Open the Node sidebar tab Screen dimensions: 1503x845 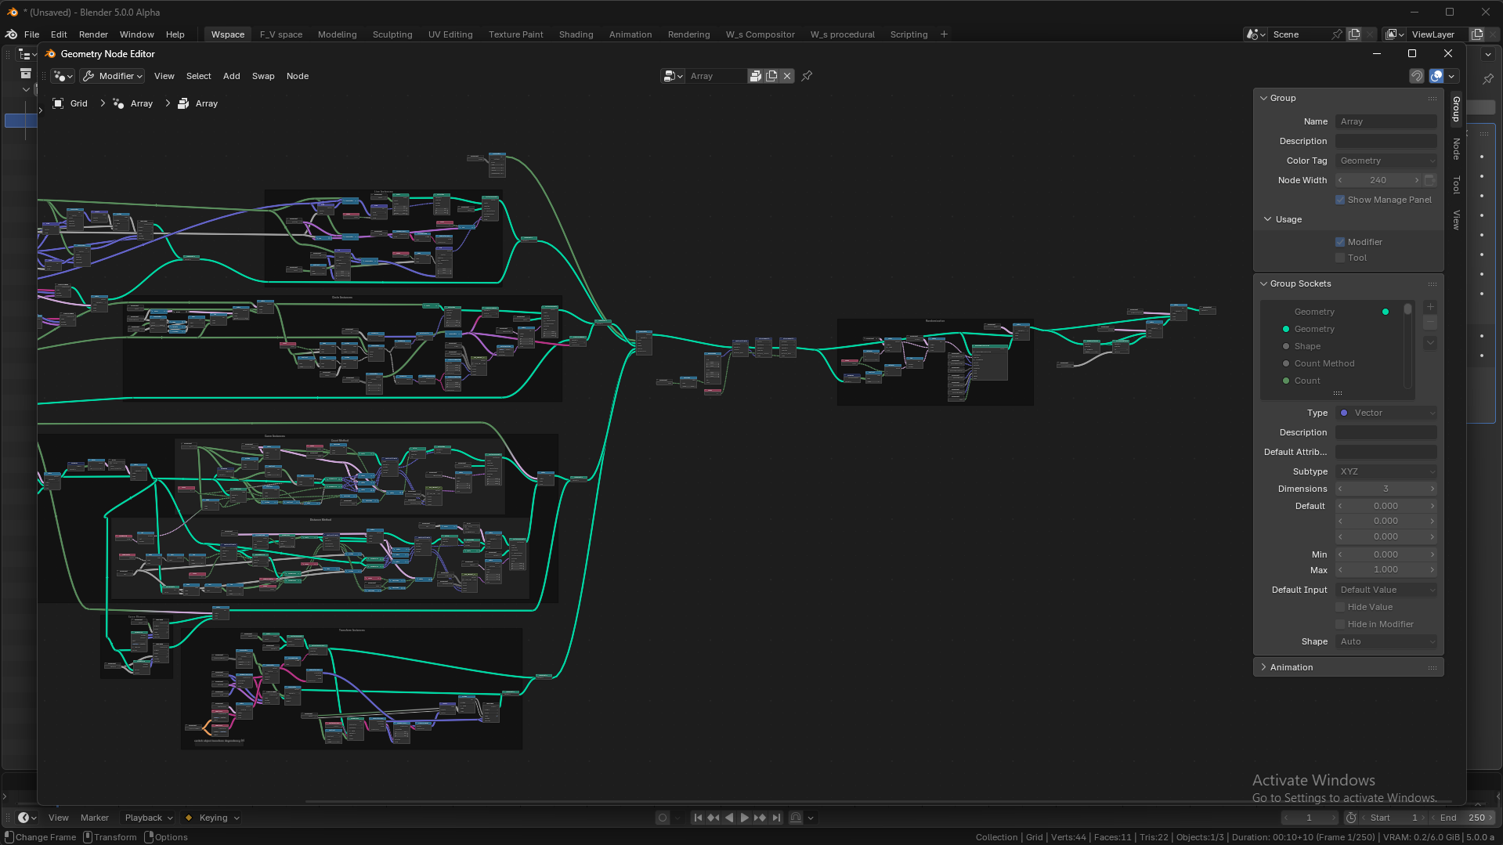pyautogui.click(x=1456, y=149)
